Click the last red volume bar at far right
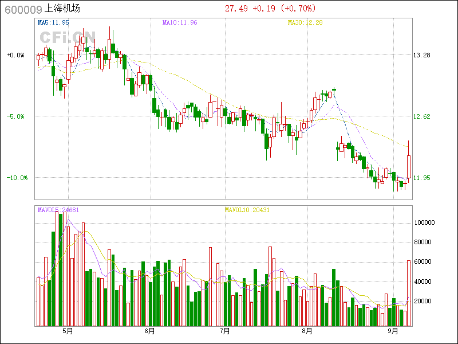 pyautogui.click(x=409, y=293)
